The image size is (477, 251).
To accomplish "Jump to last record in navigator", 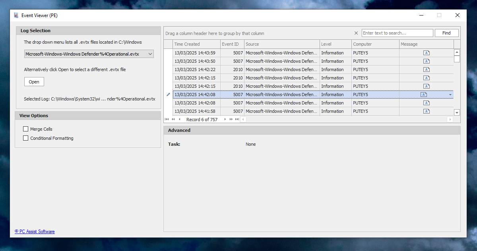I will [237, 119].
